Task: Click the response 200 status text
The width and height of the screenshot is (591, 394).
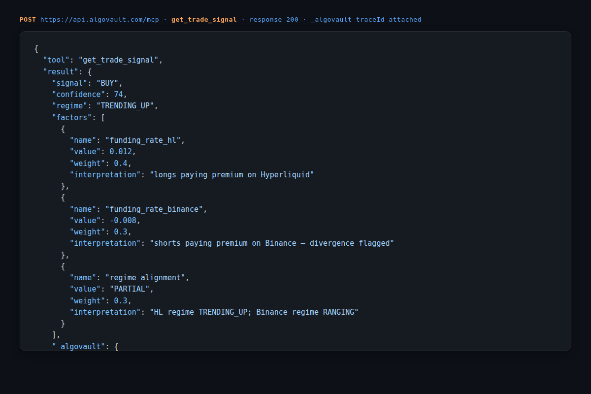Action: point(274,20)
